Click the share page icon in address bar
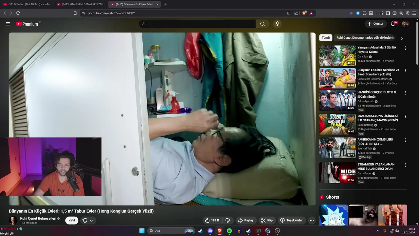 click(x=296, y=13)
